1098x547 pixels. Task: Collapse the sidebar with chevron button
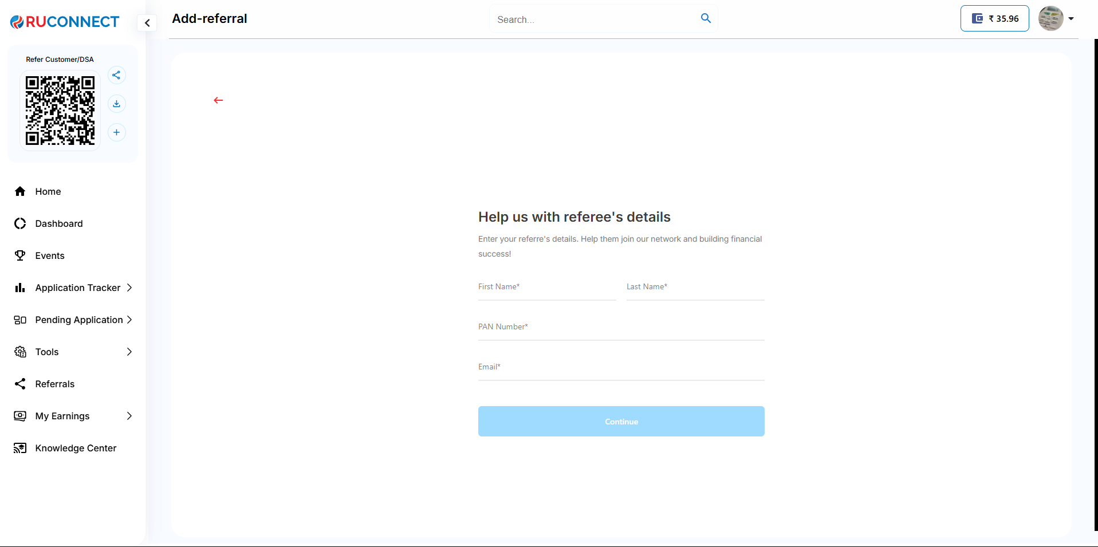coord(147,23)
